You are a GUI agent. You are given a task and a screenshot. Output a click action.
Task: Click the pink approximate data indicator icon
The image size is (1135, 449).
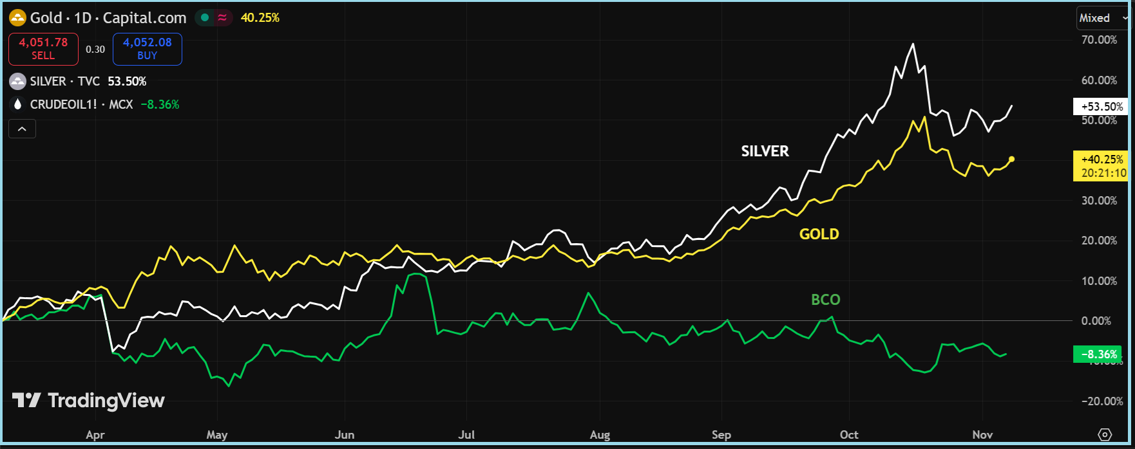[x=222, y=17]
